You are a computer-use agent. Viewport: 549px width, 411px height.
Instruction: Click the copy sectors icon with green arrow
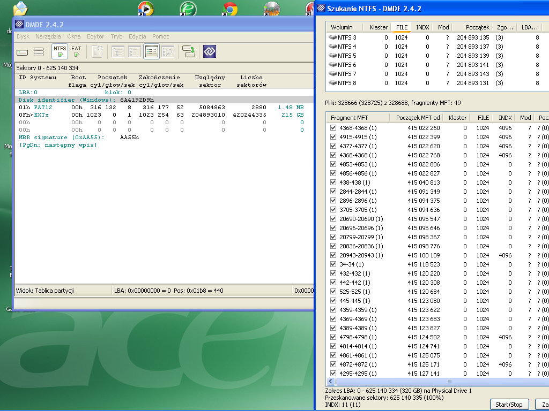click(189, 51)
